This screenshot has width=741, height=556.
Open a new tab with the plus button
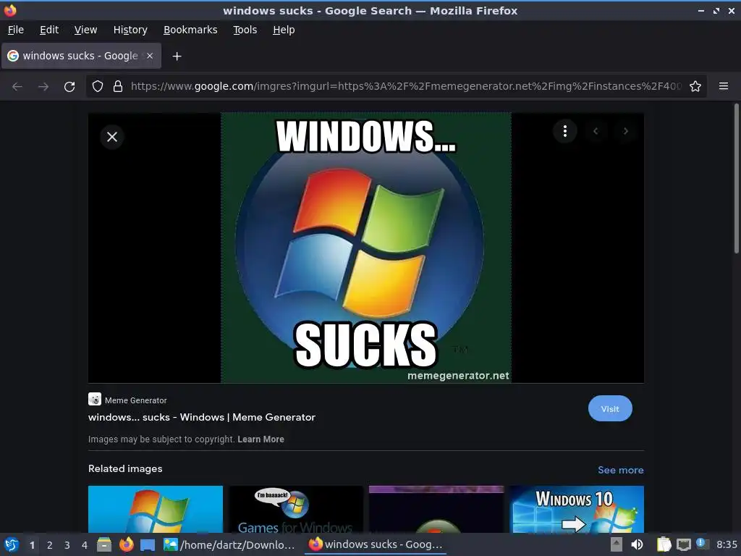pos(177,56)
